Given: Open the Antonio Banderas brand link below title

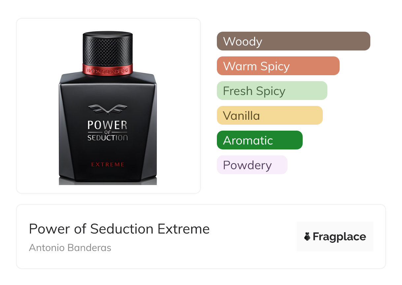Looking at the screenshot, I should 70,248.
